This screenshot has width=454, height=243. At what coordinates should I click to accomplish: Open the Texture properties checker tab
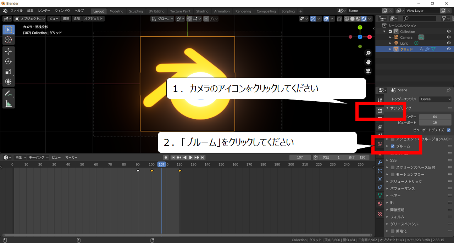(x=380, y=214)
